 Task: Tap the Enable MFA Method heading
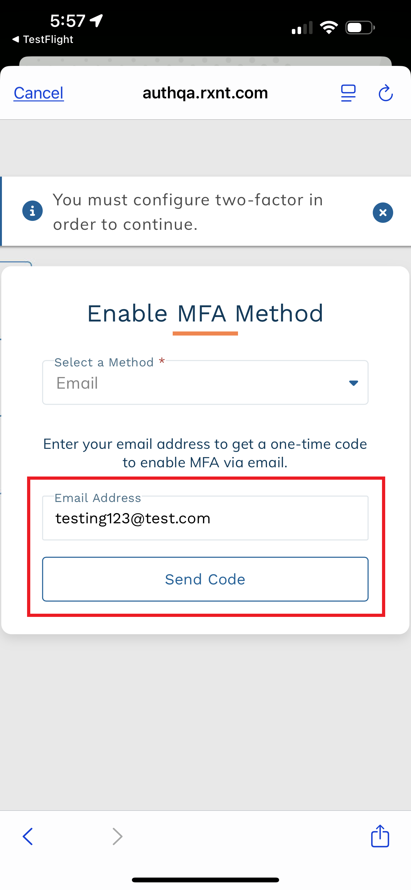pos(205,314)
